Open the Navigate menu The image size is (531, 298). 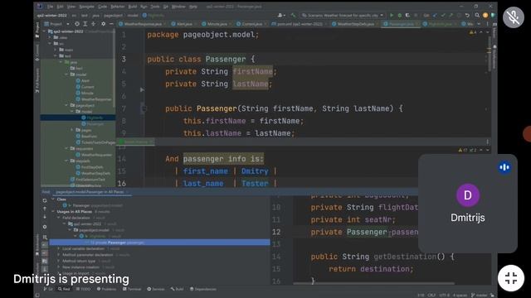86,7
